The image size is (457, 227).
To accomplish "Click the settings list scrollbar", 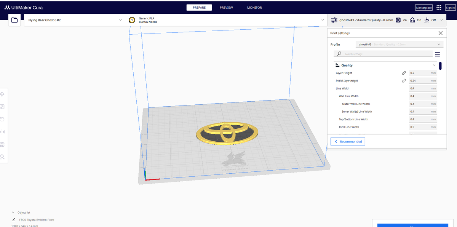I will point(440,66).
